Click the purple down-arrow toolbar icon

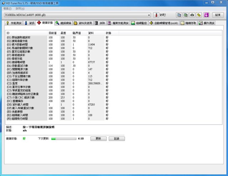[206, 15]
